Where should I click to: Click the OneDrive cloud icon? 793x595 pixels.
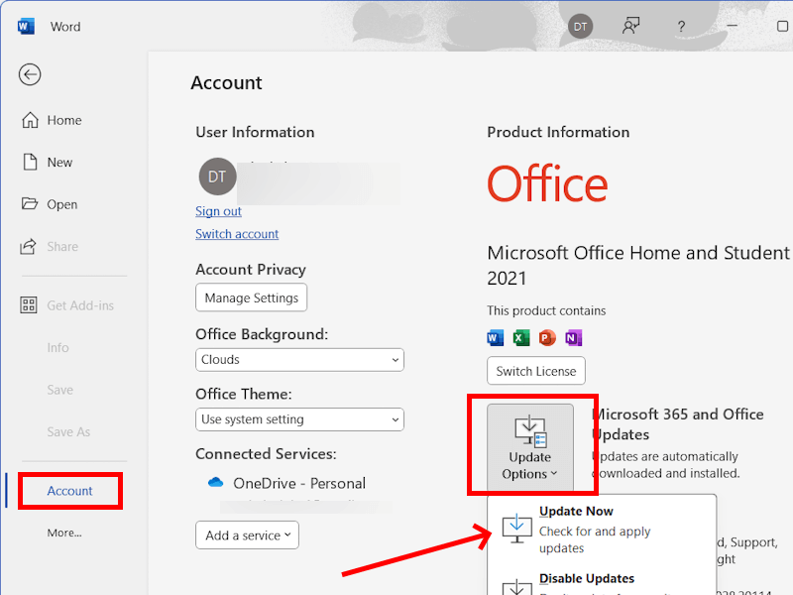[x=215, y=483]
